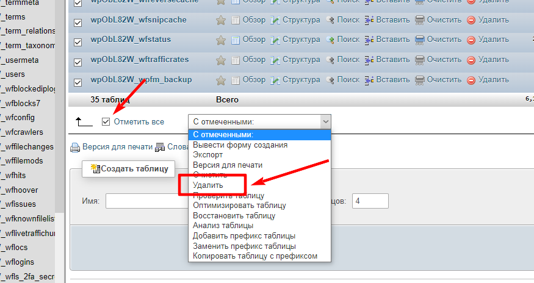Click the Создать таблицу button
This screenshot has width=534, height=283.
129,168
